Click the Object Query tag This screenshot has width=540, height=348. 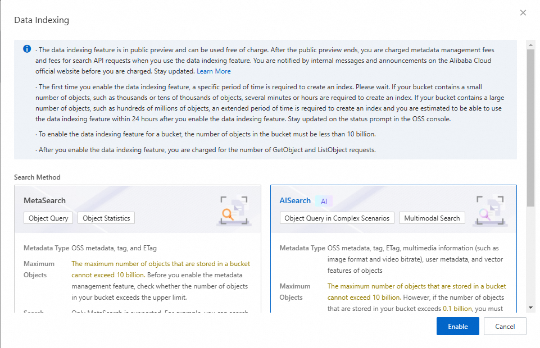tap(48, 218)
